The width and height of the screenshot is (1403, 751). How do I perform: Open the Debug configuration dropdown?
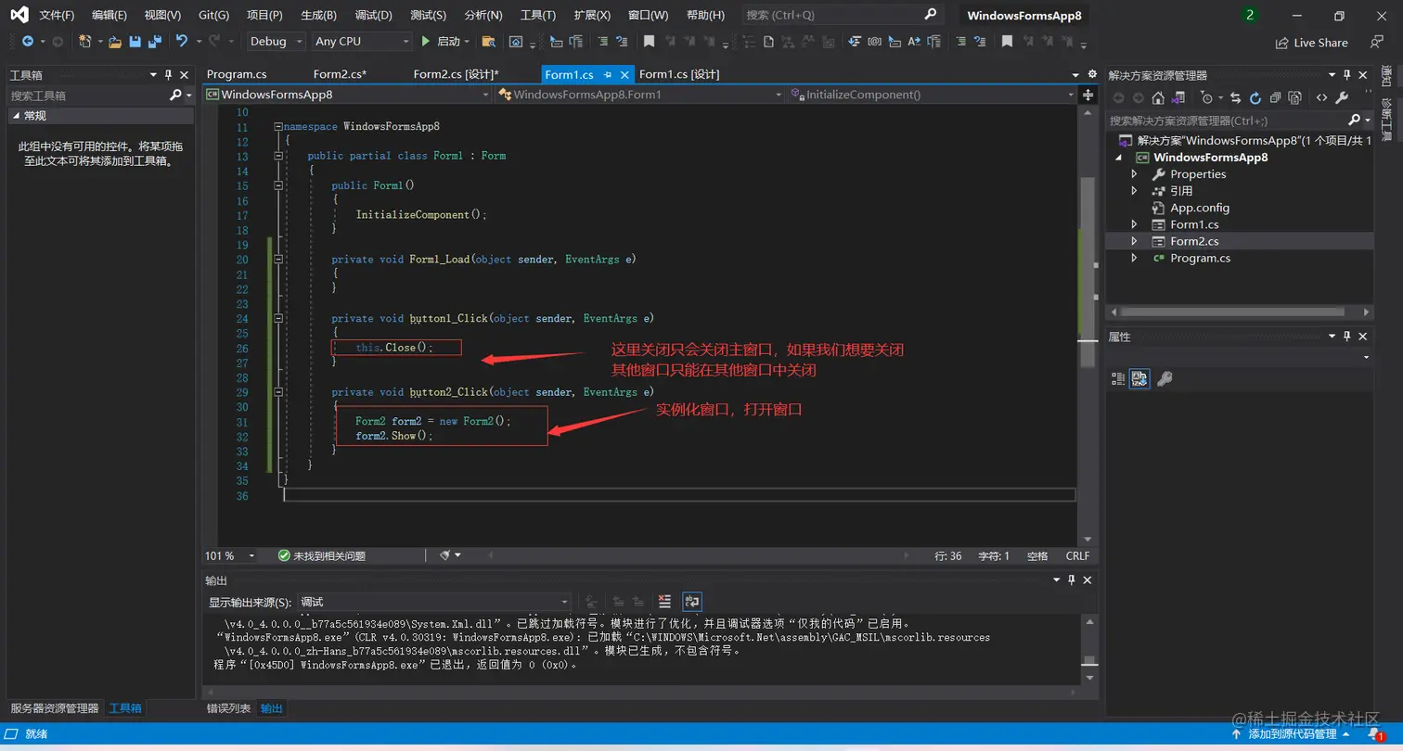276,42
